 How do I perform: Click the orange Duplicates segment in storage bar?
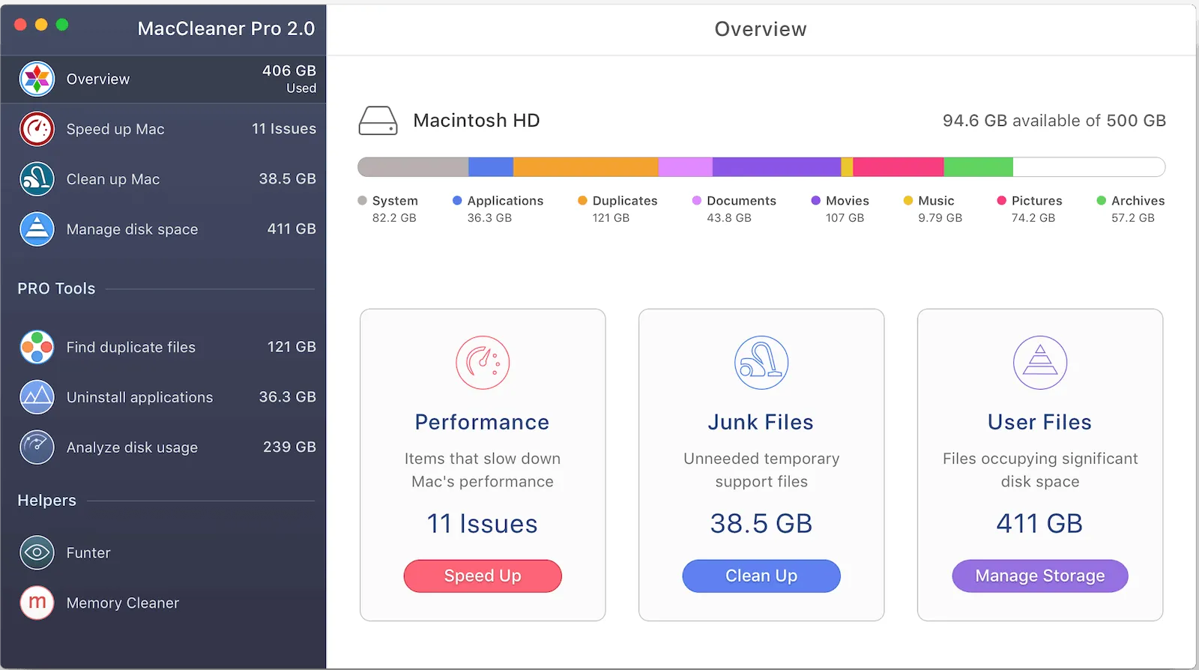pos(585,166)
